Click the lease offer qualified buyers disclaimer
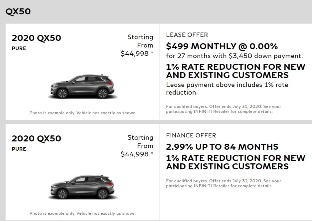Viewport: 312px width, 221px height. pyautogui.click(x=224, y=109)
